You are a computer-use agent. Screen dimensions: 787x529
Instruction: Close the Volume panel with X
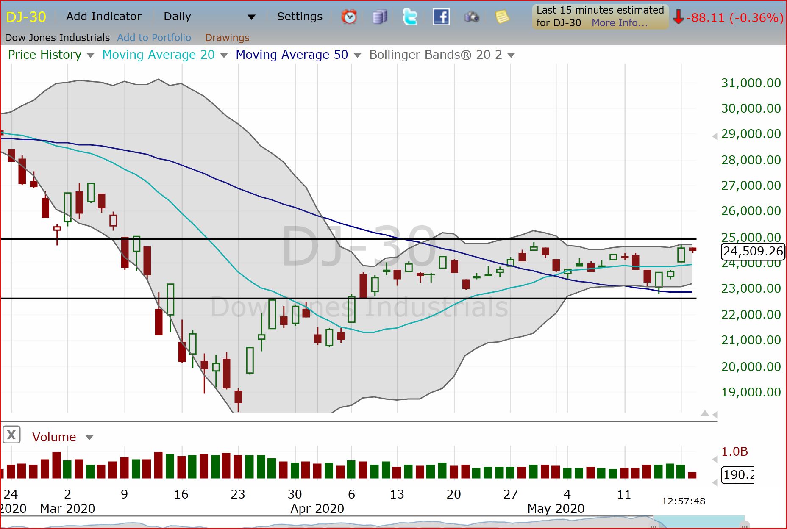tap(11, 435)
